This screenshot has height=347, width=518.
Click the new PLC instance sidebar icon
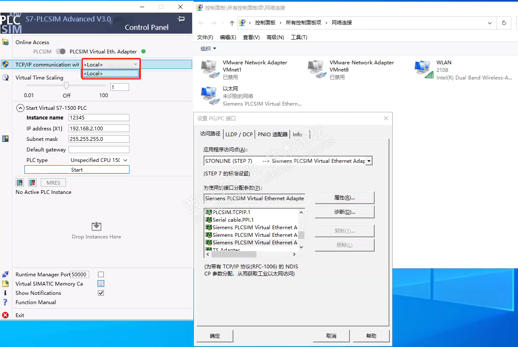[x=5, y=138]
